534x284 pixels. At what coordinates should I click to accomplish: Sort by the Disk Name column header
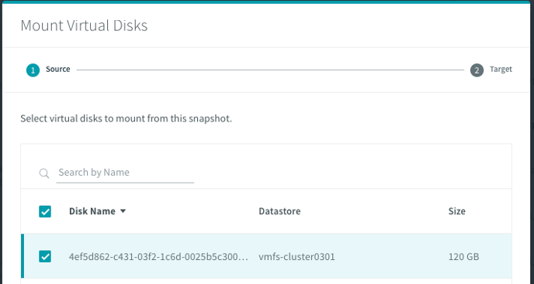click(x=92, y=211)
